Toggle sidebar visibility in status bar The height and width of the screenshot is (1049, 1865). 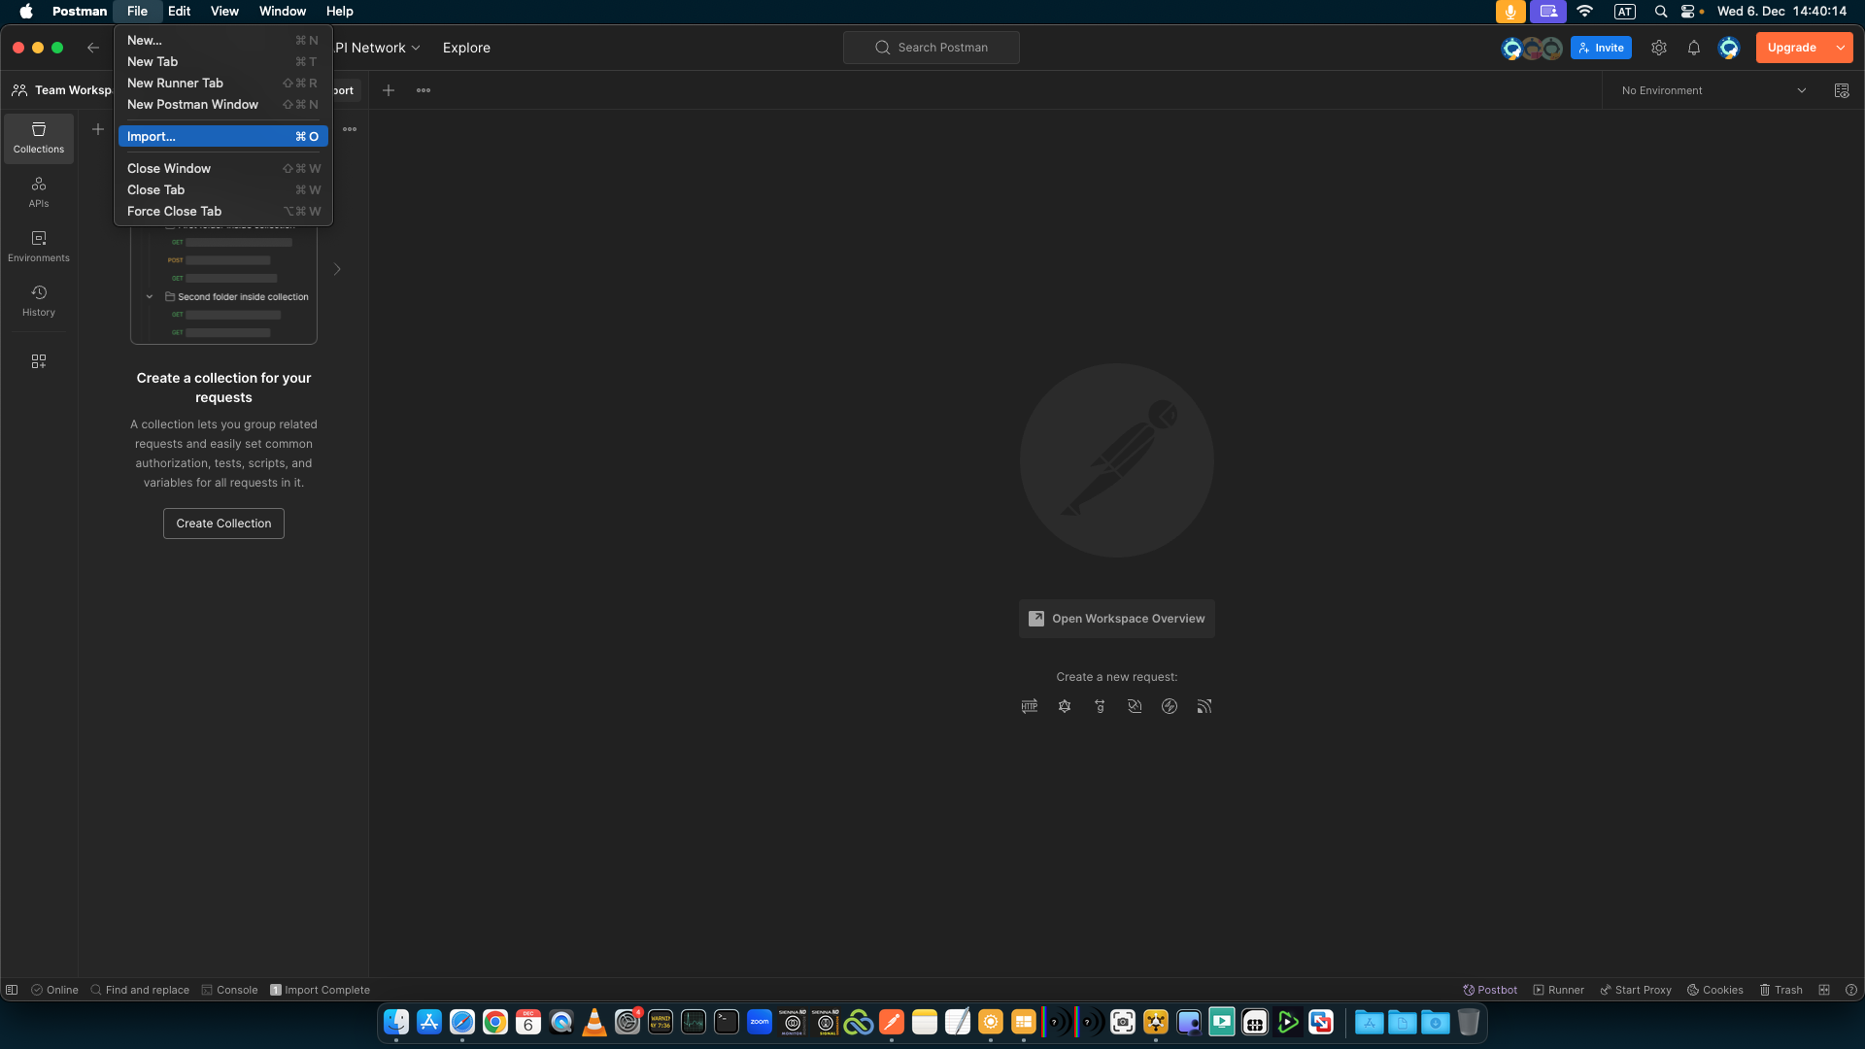click(x=12, y=990)
